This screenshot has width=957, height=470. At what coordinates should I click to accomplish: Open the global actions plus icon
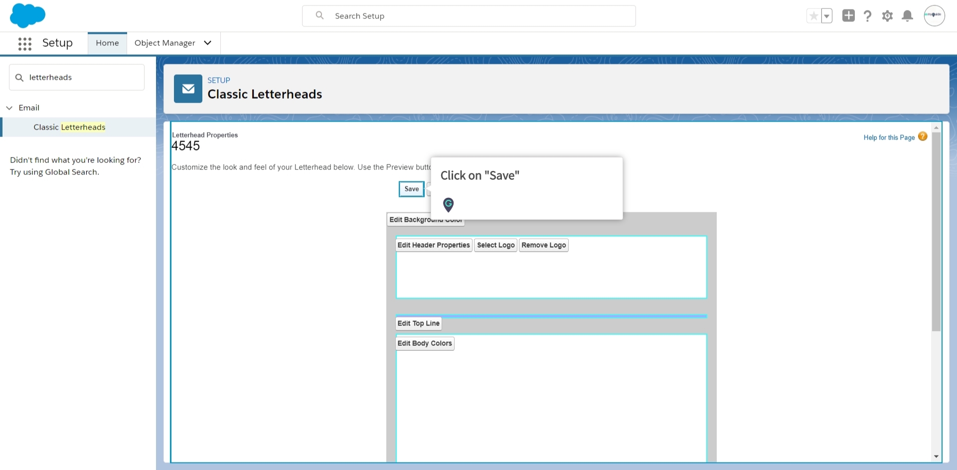[x=848, y=16]
